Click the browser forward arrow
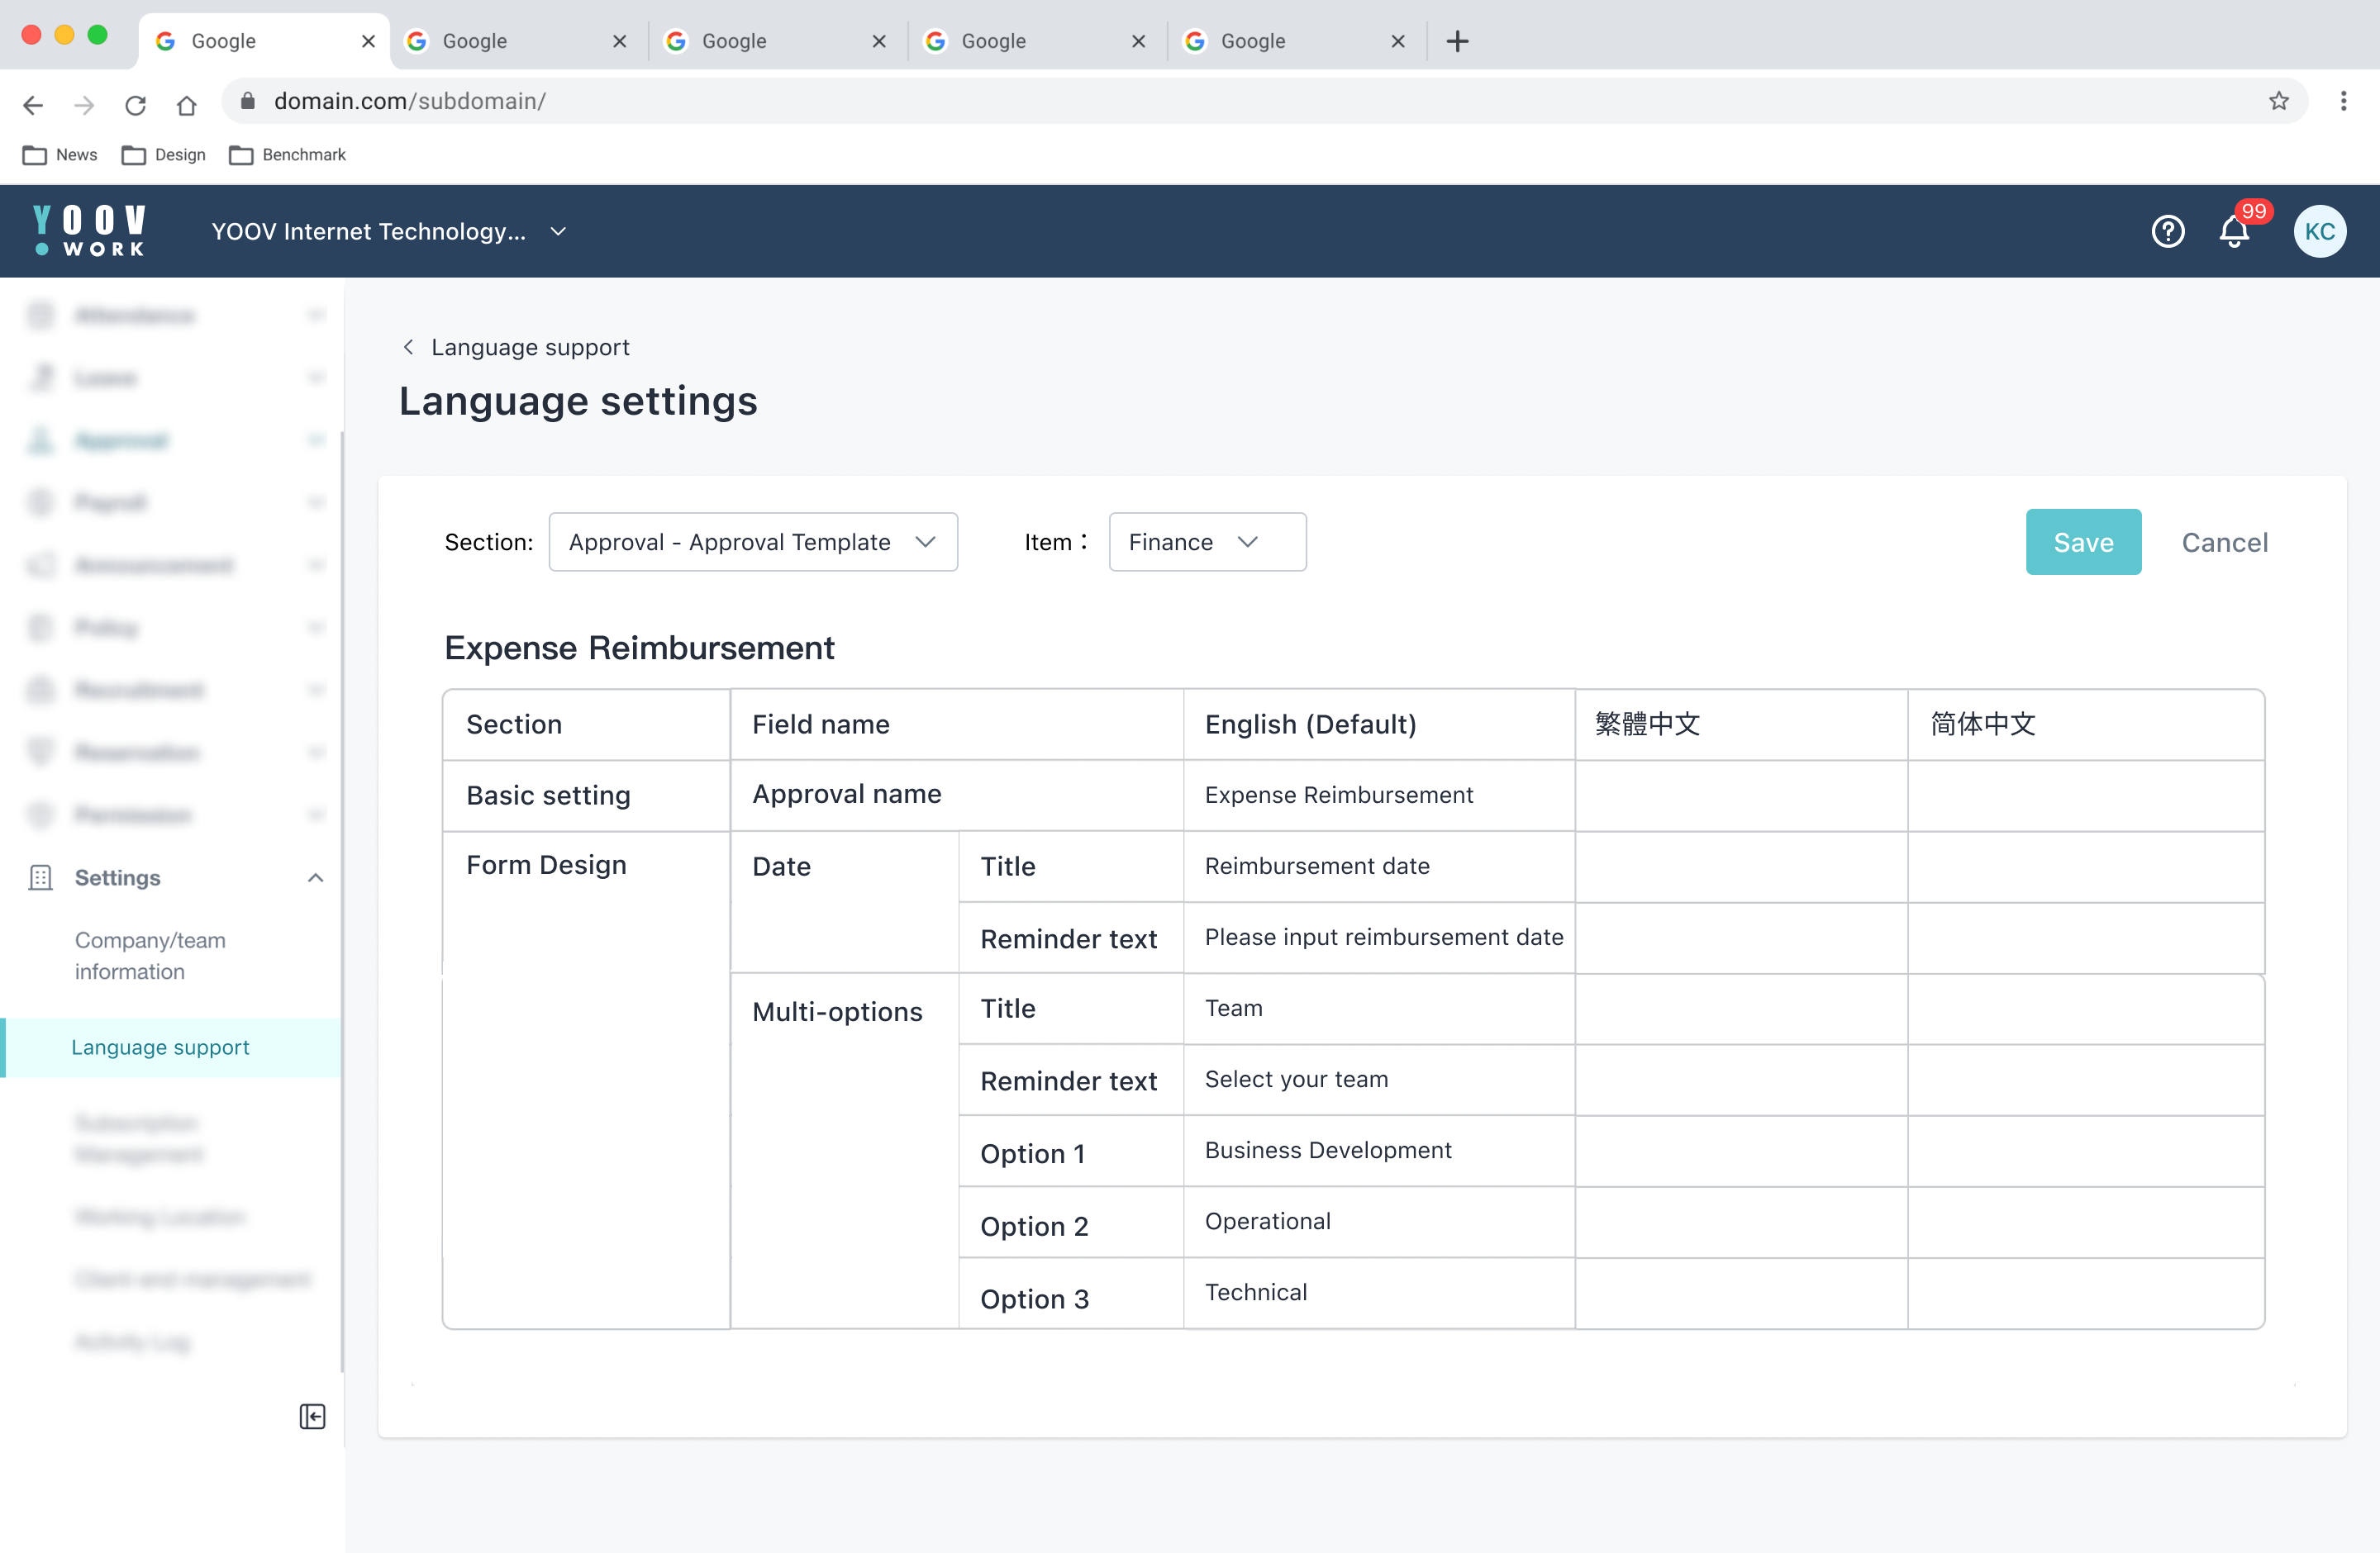This screenshot has width=2380, height=1553. [x=84, y=104]
